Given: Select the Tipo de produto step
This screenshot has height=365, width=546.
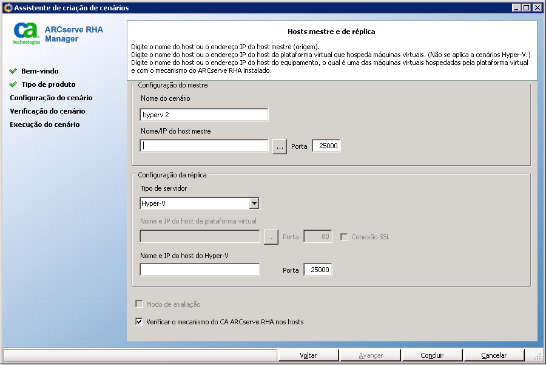Looking at the screenshot, I should pos(49,84).
